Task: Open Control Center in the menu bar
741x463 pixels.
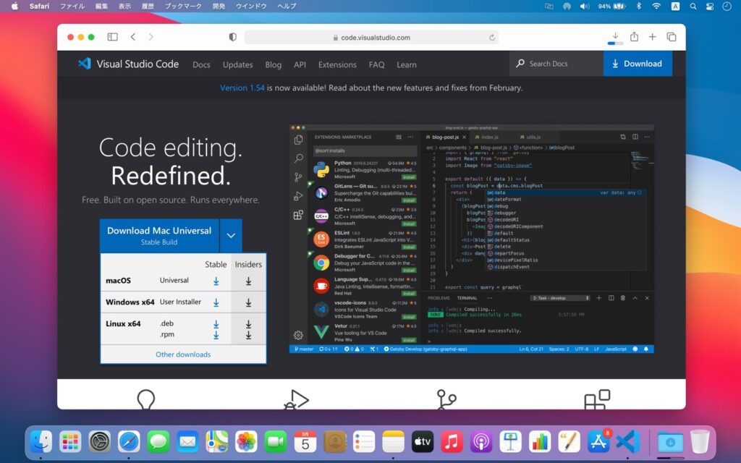Action: pos(710,6)
